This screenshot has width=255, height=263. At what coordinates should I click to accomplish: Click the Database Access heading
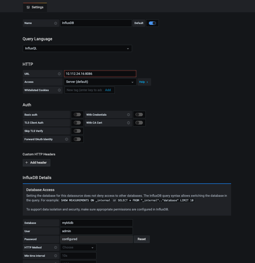click(40, 190)
